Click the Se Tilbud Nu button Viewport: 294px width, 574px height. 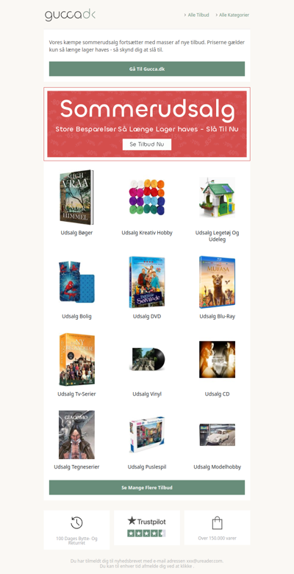coord(147,144)
